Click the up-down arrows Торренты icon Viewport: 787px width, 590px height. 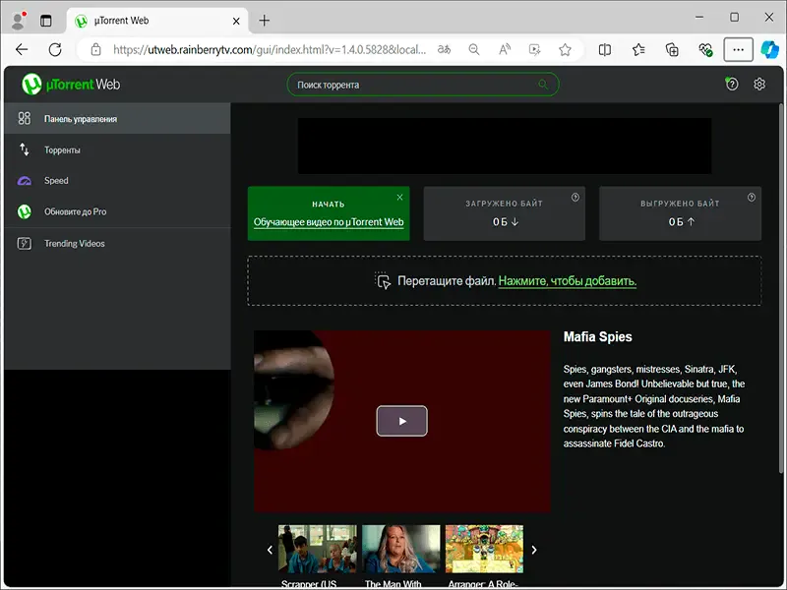point(24,149)
